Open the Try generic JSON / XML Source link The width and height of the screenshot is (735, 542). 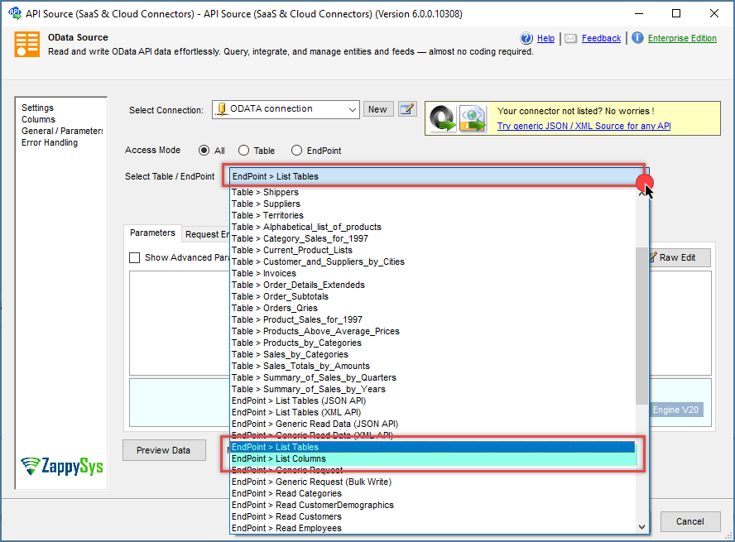(584, 126)
